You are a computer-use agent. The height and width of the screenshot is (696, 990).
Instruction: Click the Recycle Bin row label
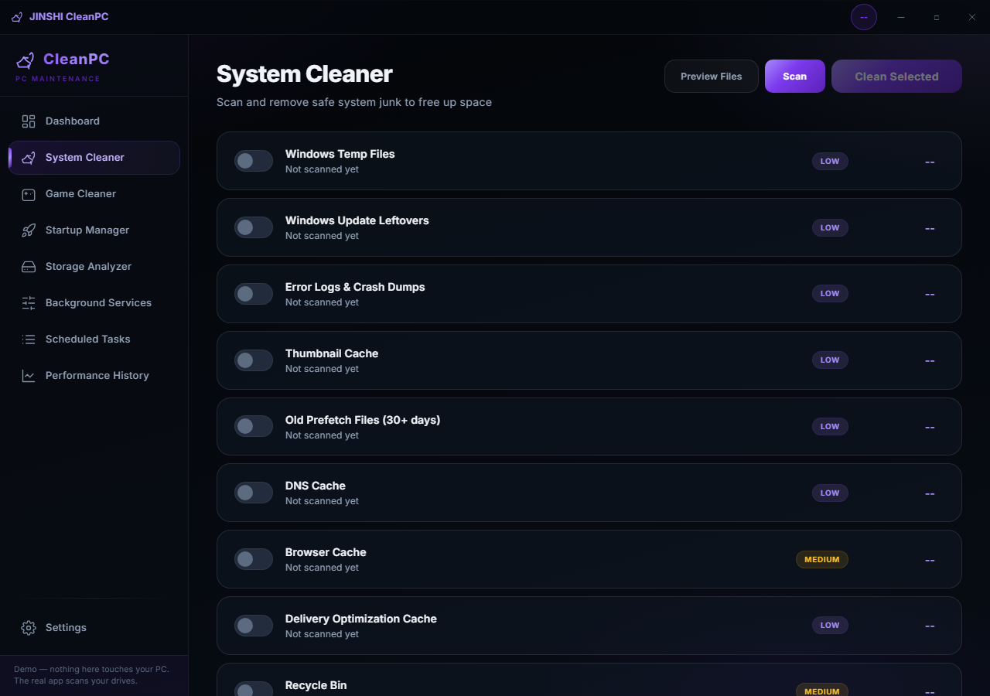coord(316,685)
